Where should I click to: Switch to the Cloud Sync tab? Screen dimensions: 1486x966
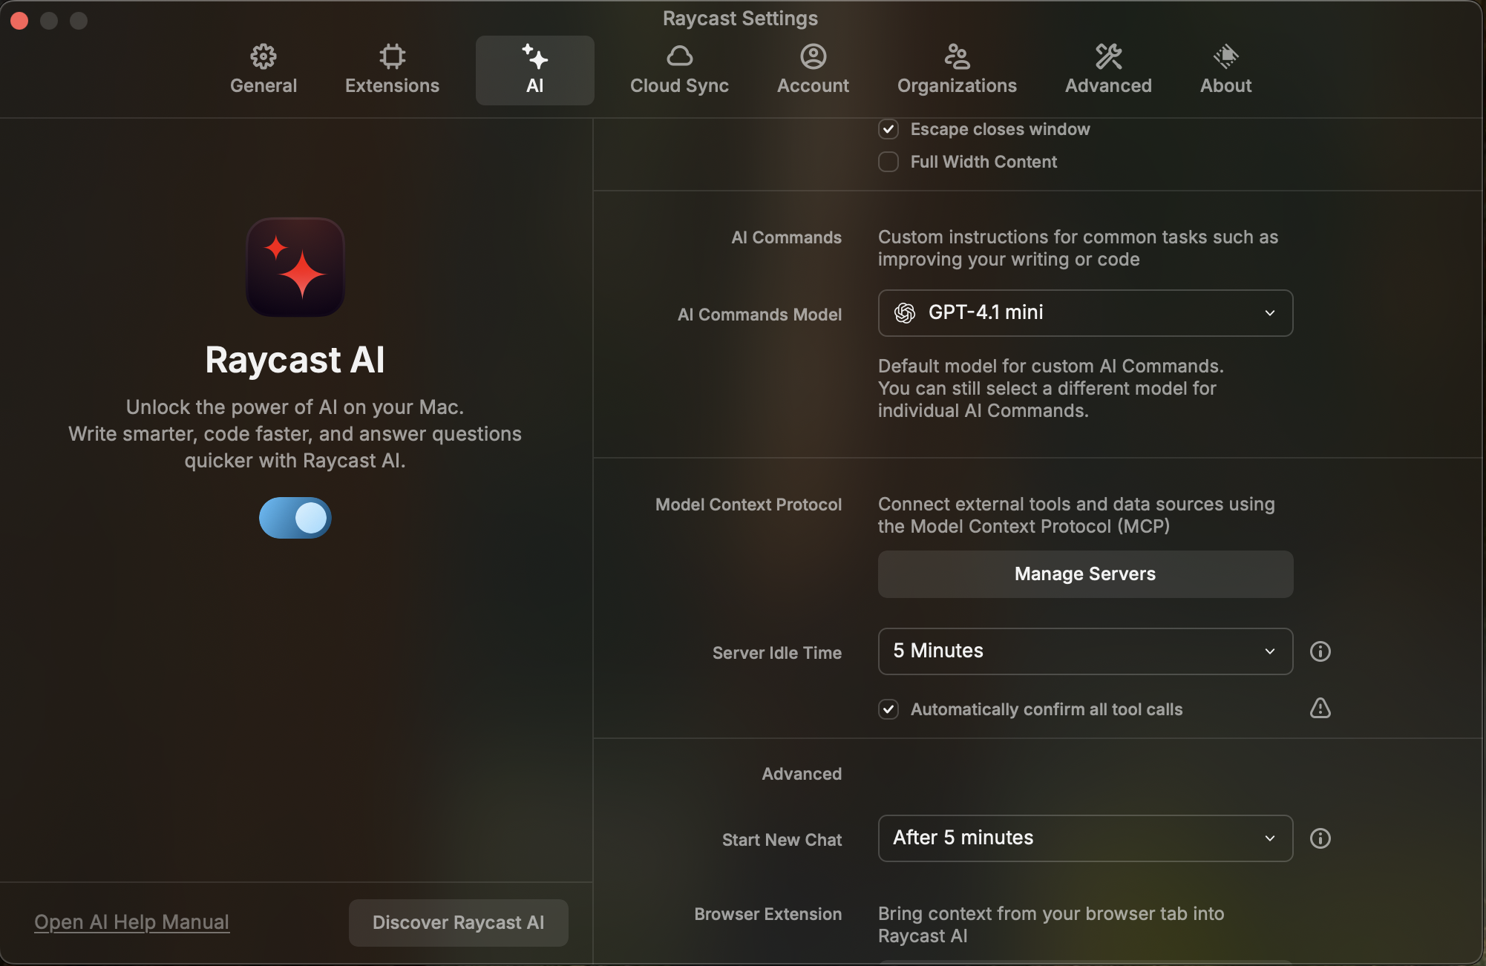(679, 70)
